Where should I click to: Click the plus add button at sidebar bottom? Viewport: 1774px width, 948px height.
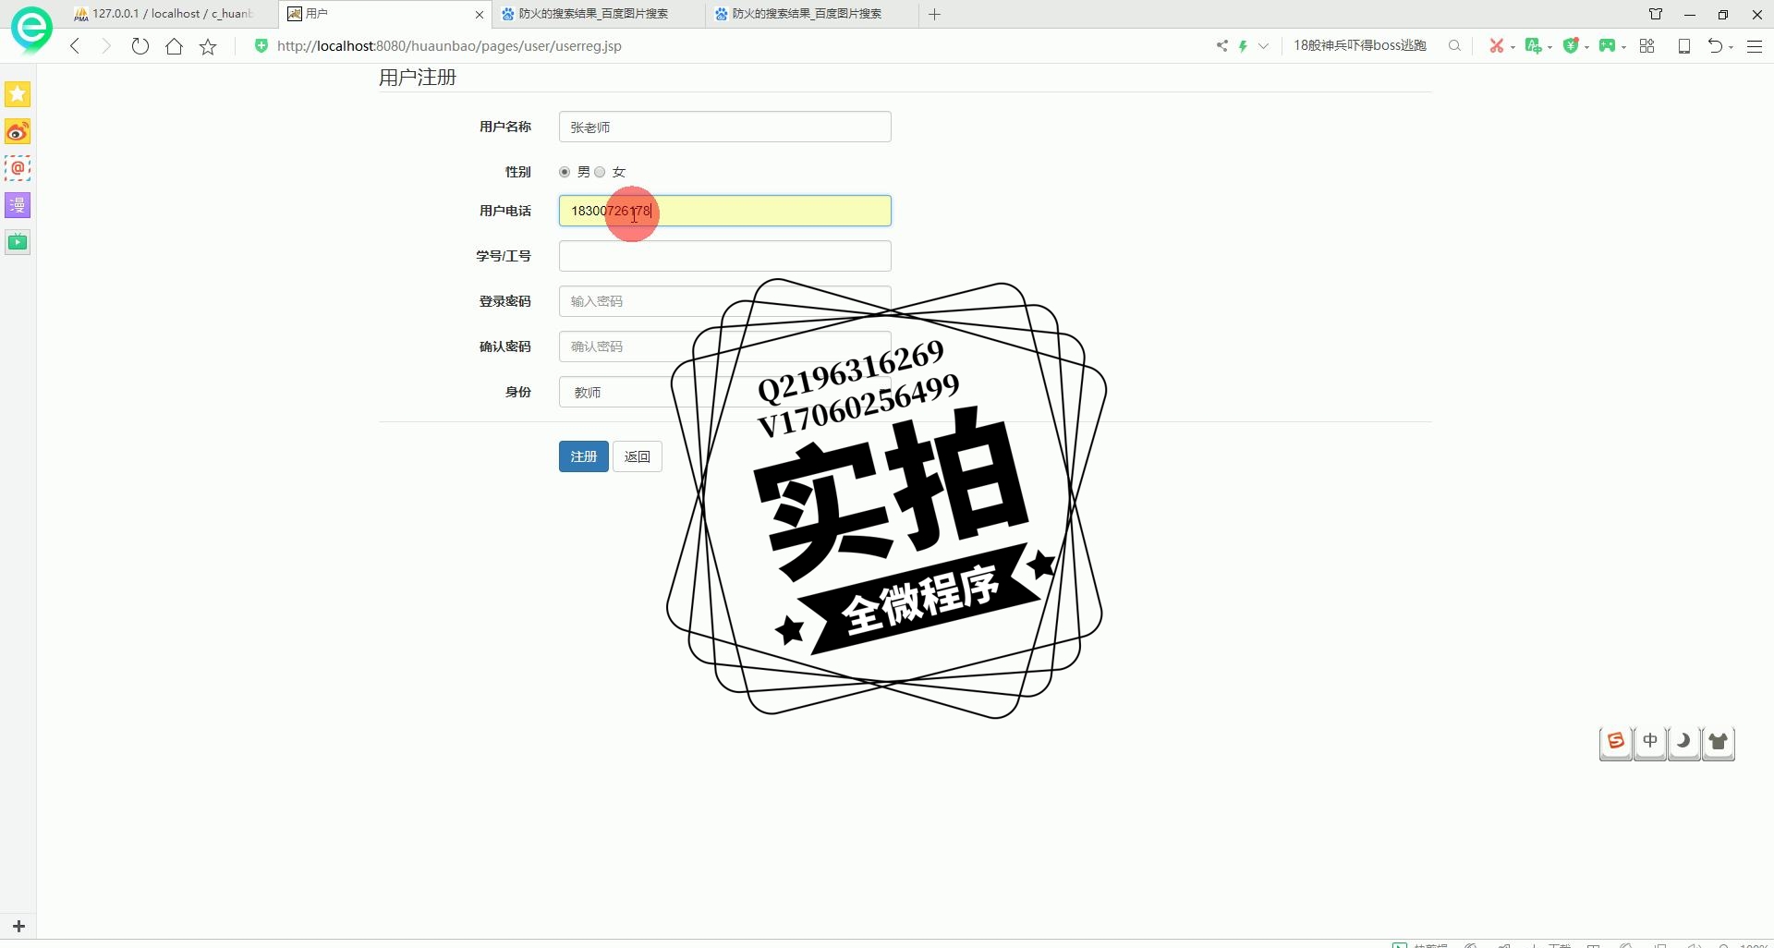tap(18, 926)
